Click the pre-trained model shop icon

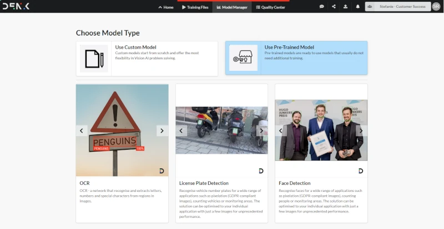[x=243, y=58]
